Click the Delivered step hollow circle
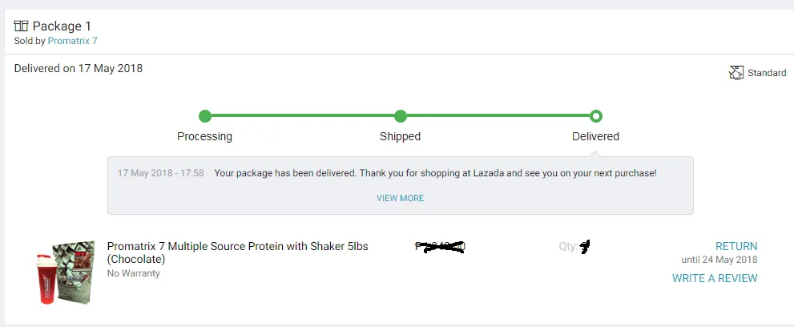Viewport: 794px width, 327px height. tap(596, 116)
